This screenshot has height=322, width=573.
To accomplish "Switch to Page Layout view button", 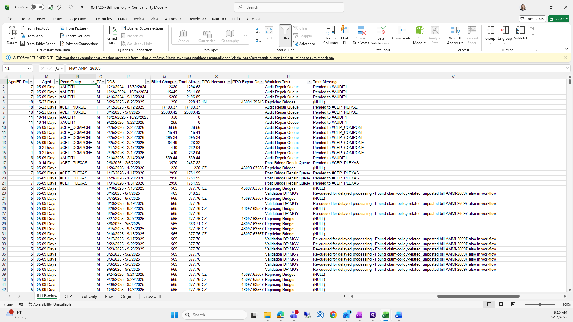I will (x=501, y=304).
